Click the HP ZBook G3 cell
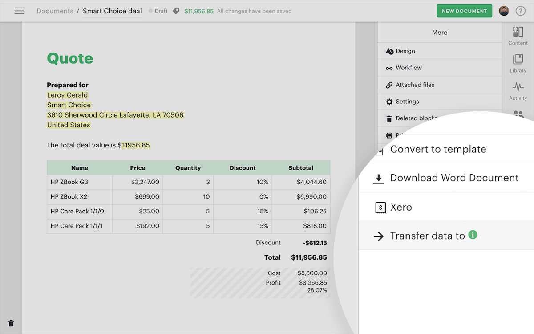Screen dimensions: 534x334 pos(80,182)
